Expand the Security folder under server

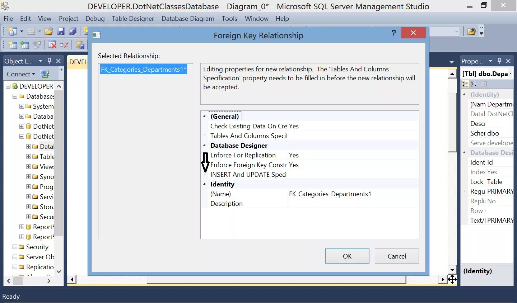[x=15, y=247]
